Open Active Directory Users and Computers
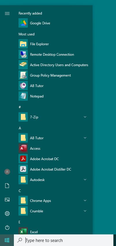The width and height of the screenshot is (116, 246). (53, 65)
